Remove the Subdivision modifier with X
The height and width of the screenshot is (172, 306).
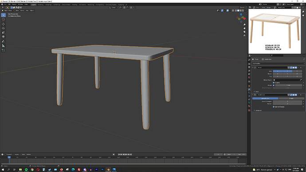(x=301, y=95)
